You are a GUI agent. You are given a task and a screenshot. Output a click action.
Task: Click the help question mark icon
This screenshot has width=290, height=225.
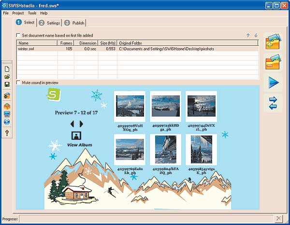pos(7,133)
